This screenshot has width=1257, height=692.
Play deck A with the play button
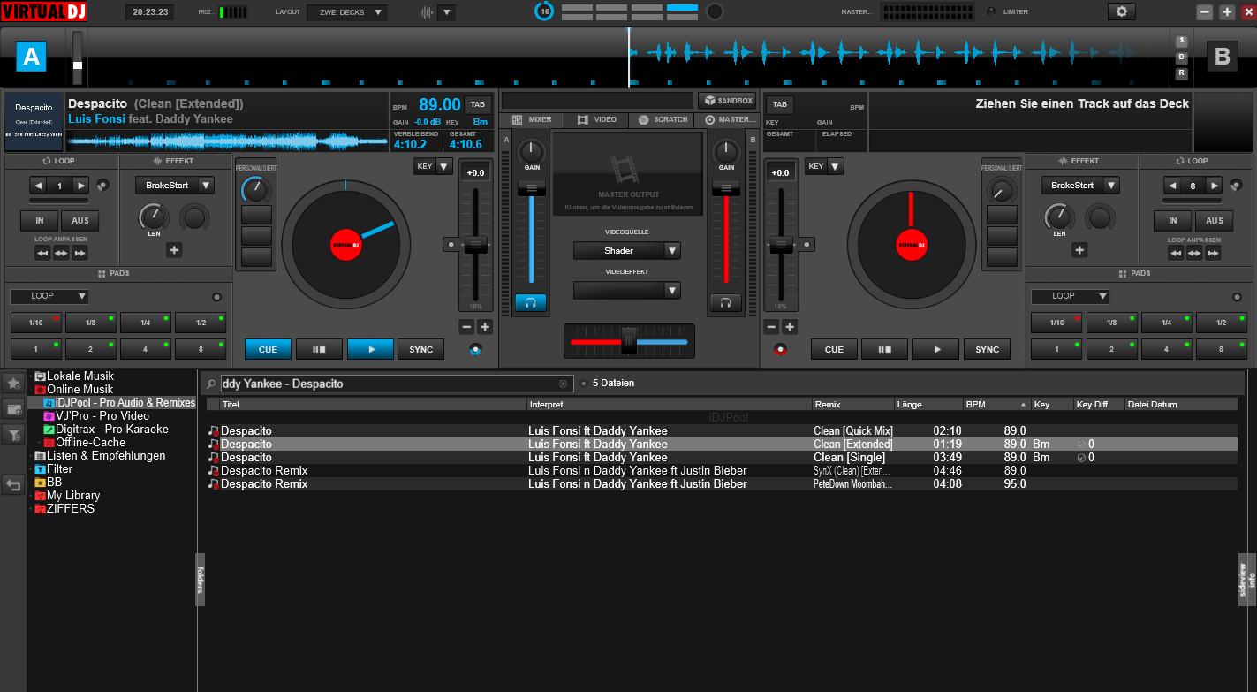[370, 349]
